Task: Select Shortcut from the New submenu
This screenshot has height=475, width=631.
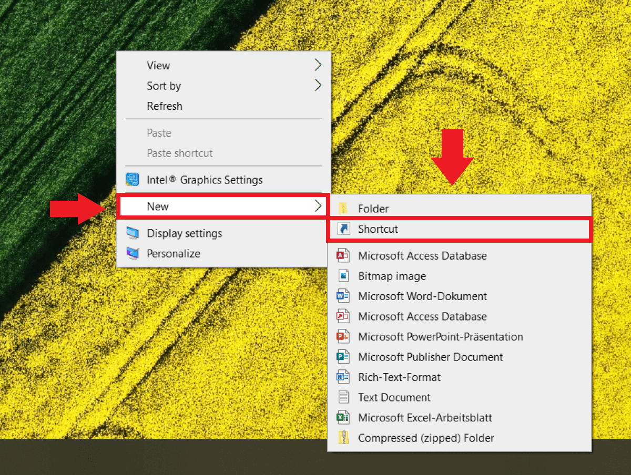Action: 378,229
